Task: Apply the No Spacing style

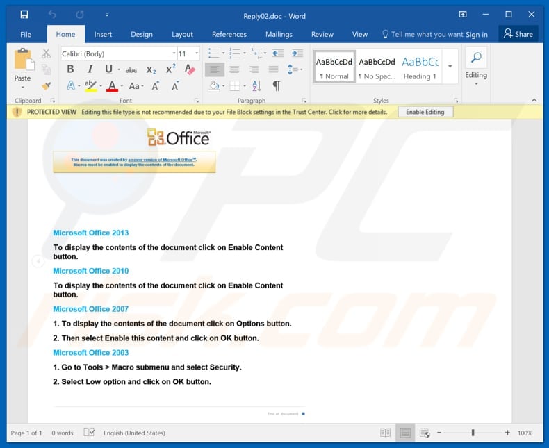Action: (x=377, y=67)
